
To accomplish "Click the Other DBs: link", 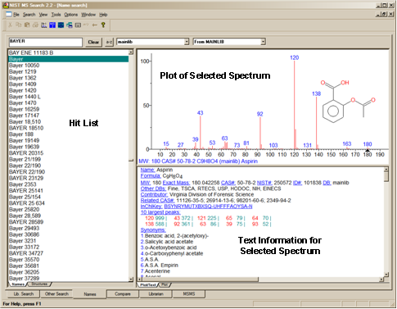I will pos(153,189).
